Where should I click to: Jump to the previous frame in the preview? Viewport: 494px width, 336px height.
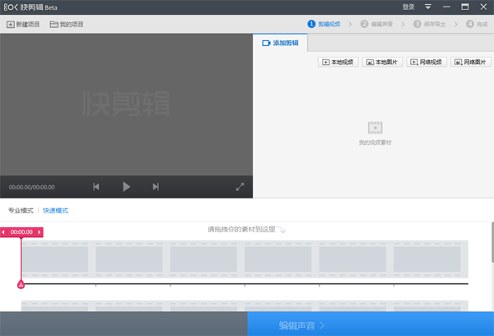point(96,187)
